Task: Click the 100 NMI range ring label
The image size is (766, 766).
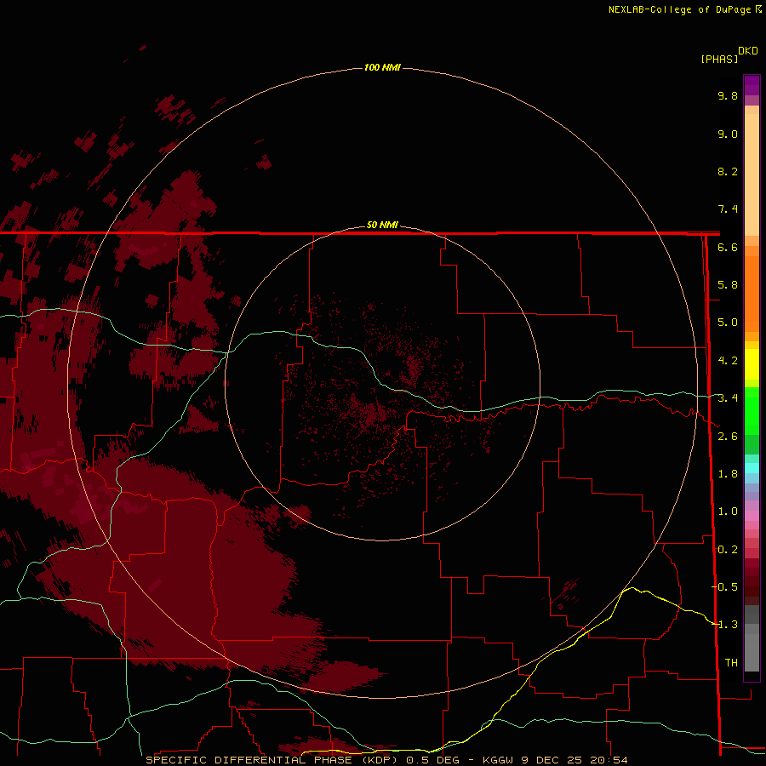Action: [382, 67]
